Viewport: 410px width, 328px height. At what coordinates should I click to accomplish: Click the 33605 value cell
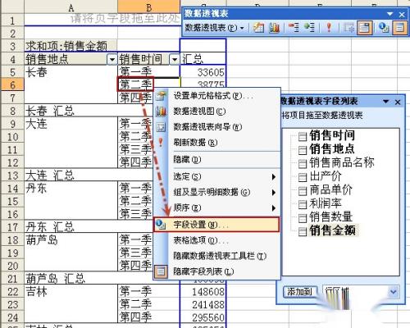(203, 72)
